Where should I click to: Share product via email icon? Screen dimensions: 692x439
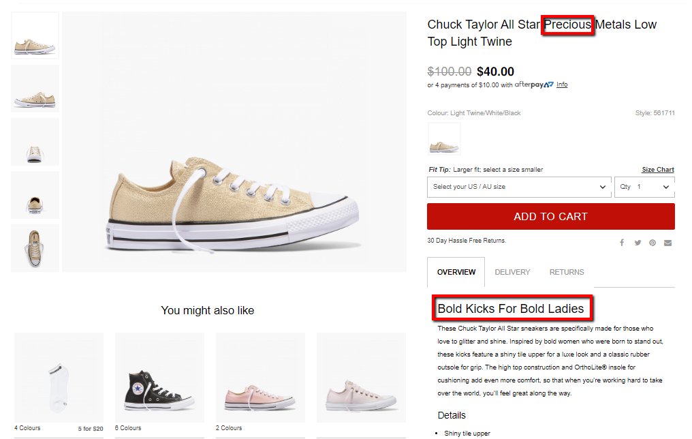click(667, 243)
